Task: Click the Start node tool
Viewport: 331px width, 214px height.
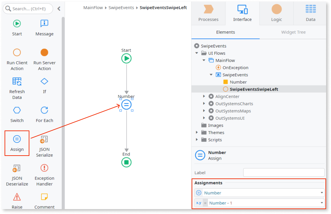Action: click(17, 28)
